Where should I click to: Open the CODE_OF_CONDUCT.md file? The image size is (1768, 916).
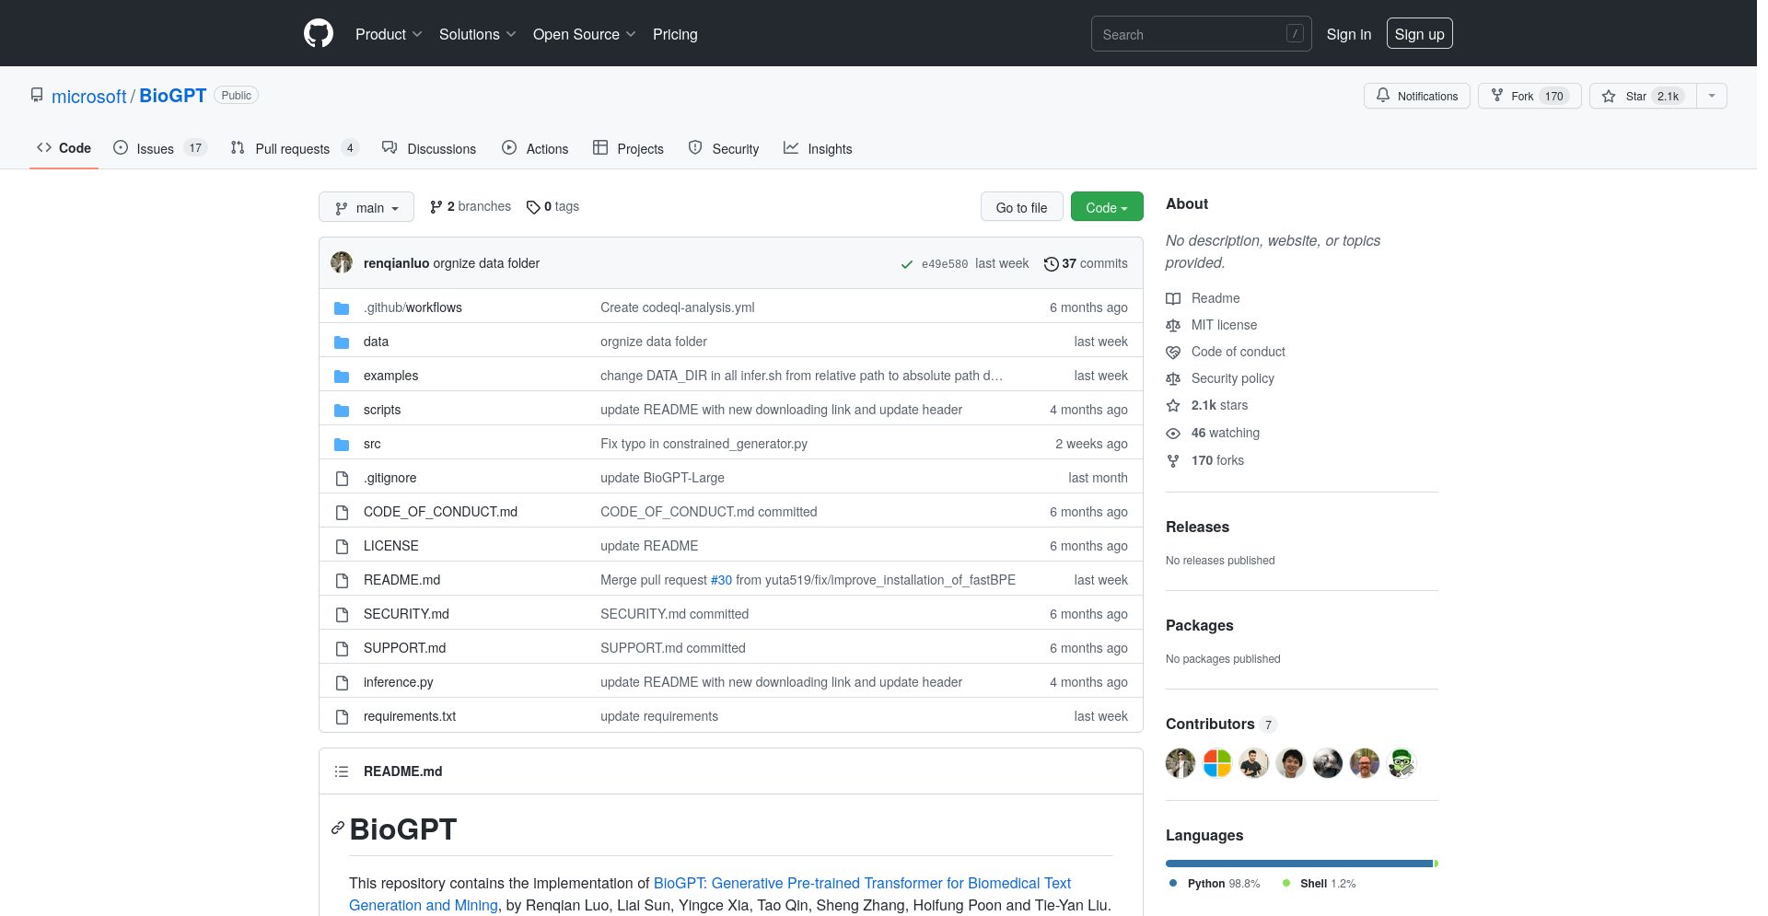point(440,512)
